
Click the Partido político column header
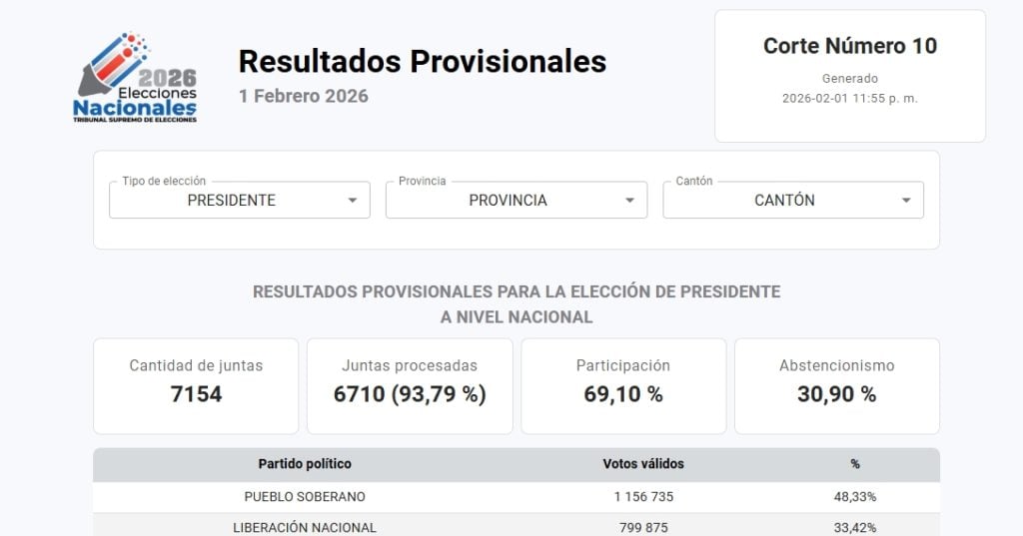point(305,464)
